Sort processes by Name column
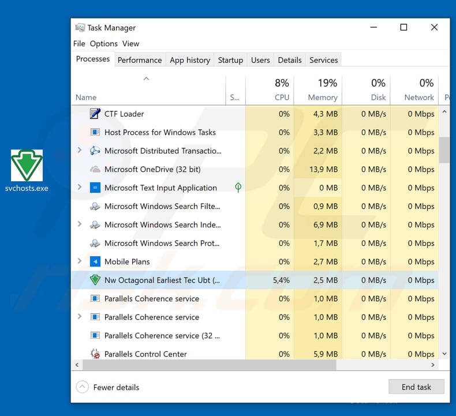This screenshot has width=456, height=416. click(148, 91)
